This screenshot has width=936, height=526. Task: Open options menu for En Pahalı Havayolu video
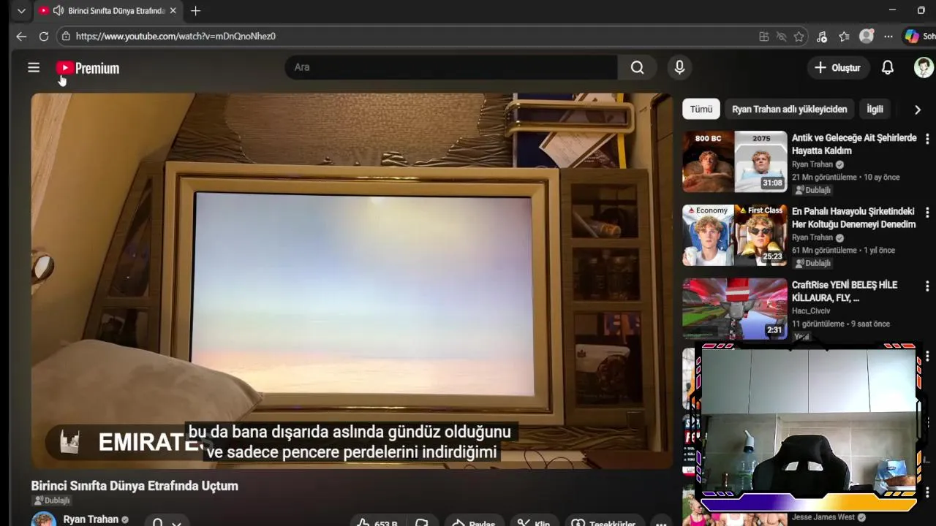[x=927, y=213]
